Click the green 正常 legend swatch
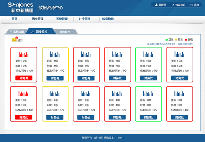 [x=167, y=39]
